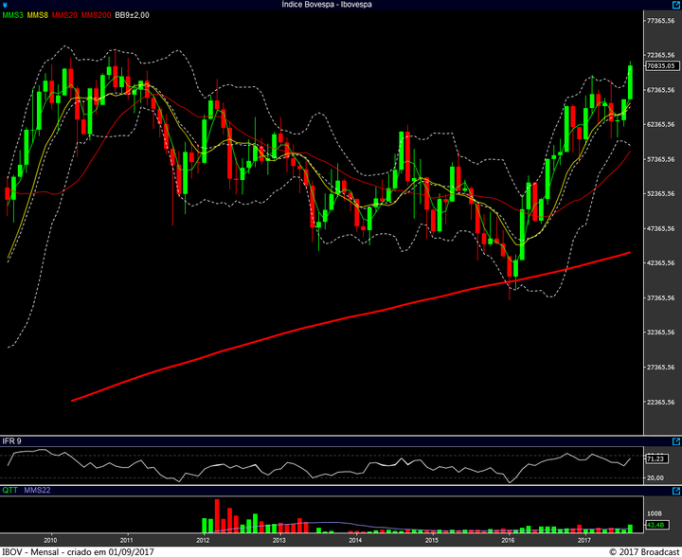Toggle the yellow MMS8 moving average label
This screenshot has width=682, height=557.
[x=38, y=16]
